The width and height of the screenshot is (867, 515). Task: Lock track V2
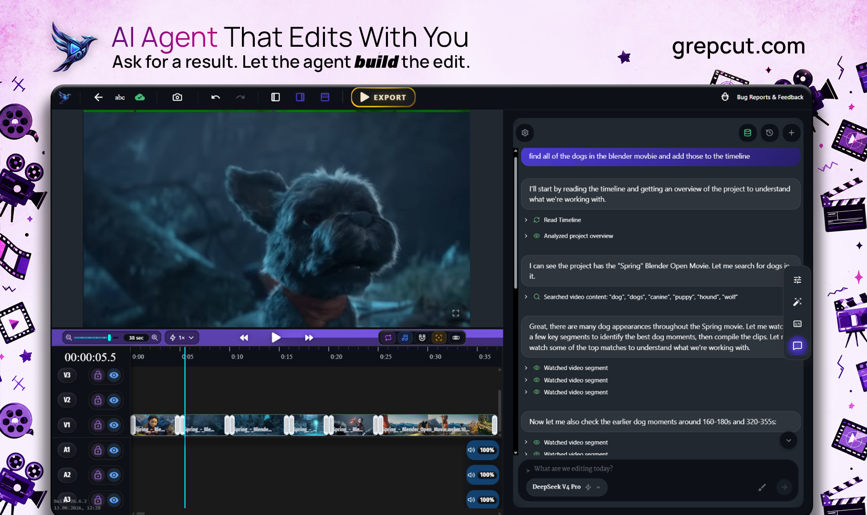point(98,400)
